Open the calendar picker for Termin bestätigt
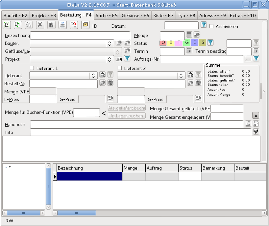269x226 pixels. click(x=256, y=50)
